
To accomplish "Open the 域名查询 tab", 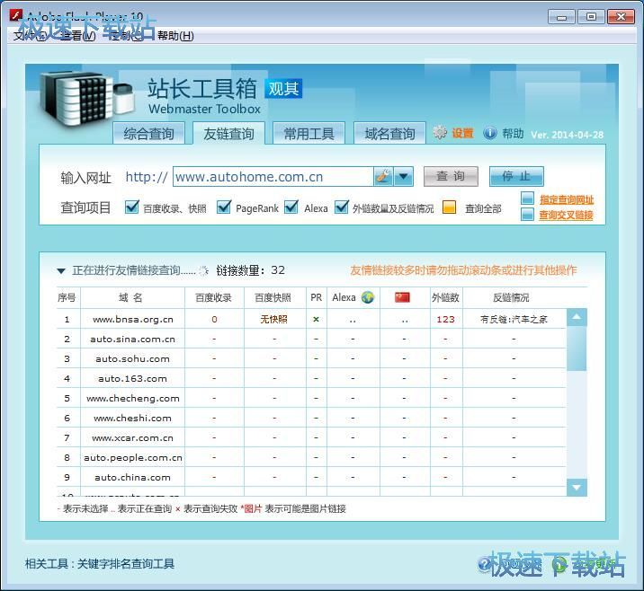I will (389, 134).
